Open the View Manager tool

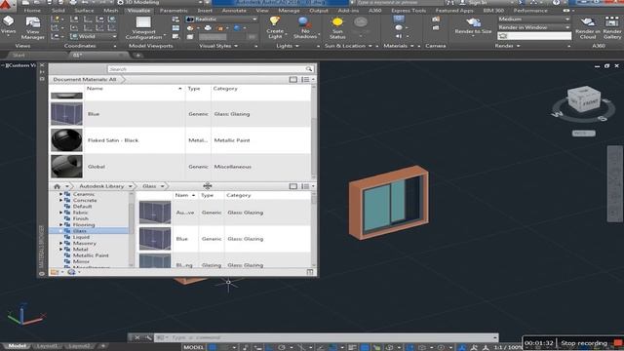[x=32, y=28]
